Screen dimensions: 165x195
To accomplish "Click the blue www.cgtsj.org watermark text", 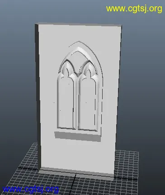I will 31,189.
